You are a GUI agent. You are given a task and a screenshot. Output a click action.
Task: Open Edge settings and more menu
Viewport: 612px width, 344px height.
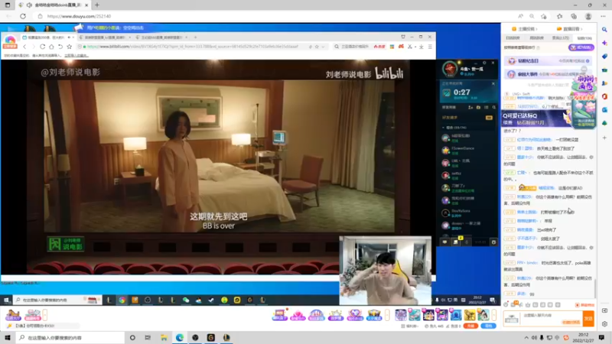click(x=603, y=16)
